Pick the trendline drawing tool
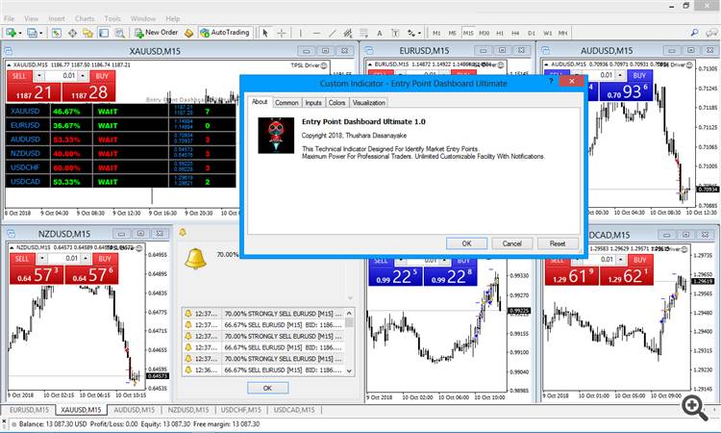Screen dimensions: 721x433 click(x=332, y=33)
